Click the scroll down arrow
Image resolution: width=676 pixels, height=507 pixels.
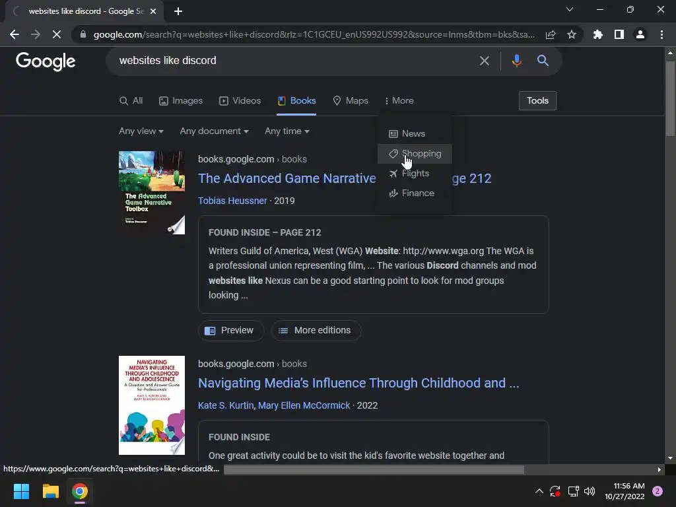coord(670,458)
